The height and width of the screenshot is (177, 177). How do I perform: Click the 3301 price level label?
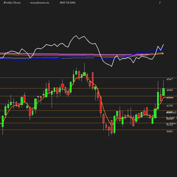(x=170, y=131)
